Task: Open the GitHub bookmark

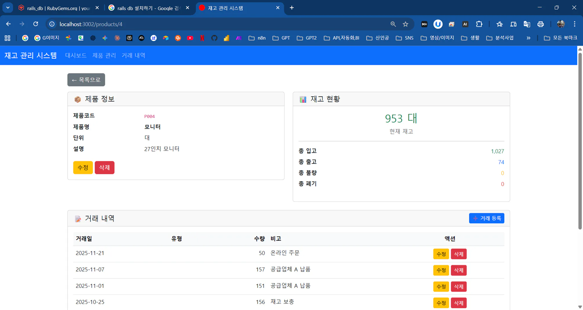Action: point(214,38)
